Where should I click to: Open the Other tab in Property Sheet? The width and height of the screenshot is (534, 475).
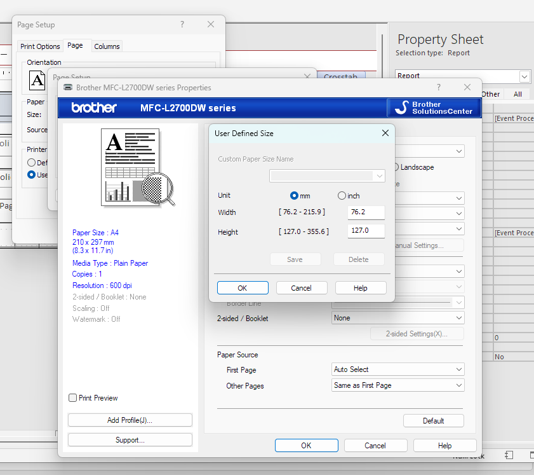[x=490, y=94]
